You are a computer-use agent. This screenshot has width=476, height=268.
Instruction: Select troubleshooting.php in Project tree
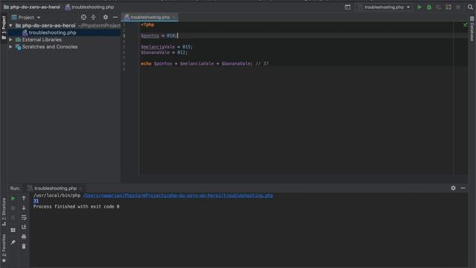[52, 33]
